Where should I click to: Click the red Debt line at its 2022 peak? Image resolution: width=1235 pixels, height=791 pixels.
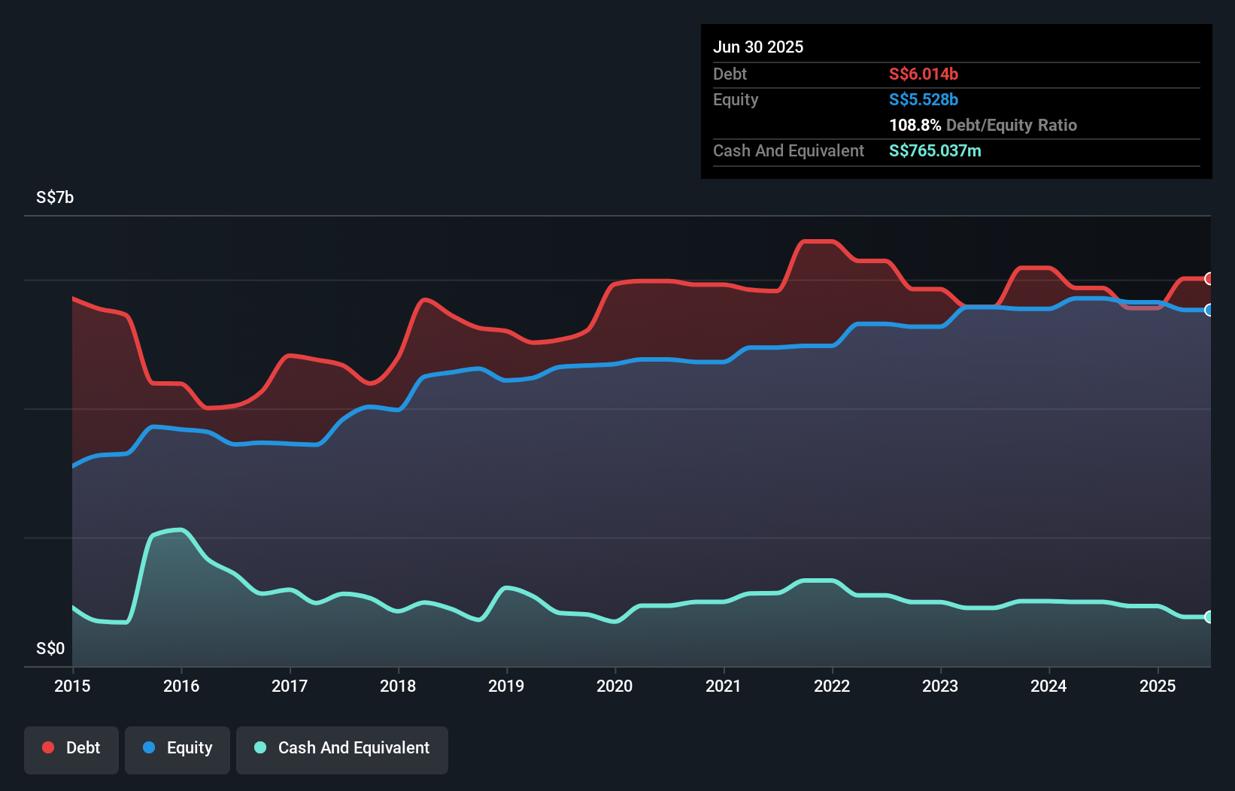click(x=820, y=241)
